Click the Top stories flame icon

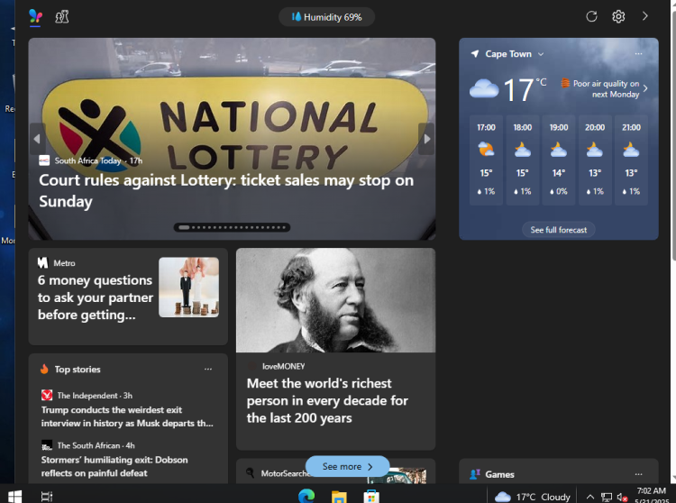tap(44, 369)
